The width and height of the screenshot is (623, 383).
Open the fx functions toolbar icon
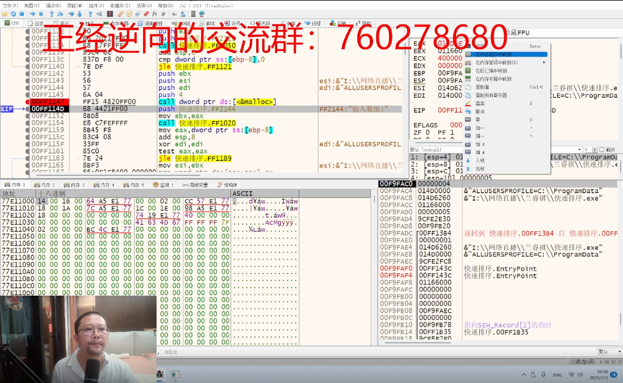tap(155, 14)
